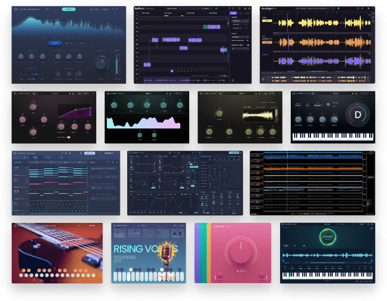Click the center ringed knob in teal plugin
Screen dimensions: 387x301
click(x=147, y=105)
